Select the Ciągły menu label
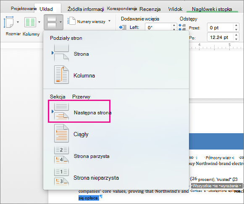244x204 pixels. pyautogui.click(x=81, y=134)
